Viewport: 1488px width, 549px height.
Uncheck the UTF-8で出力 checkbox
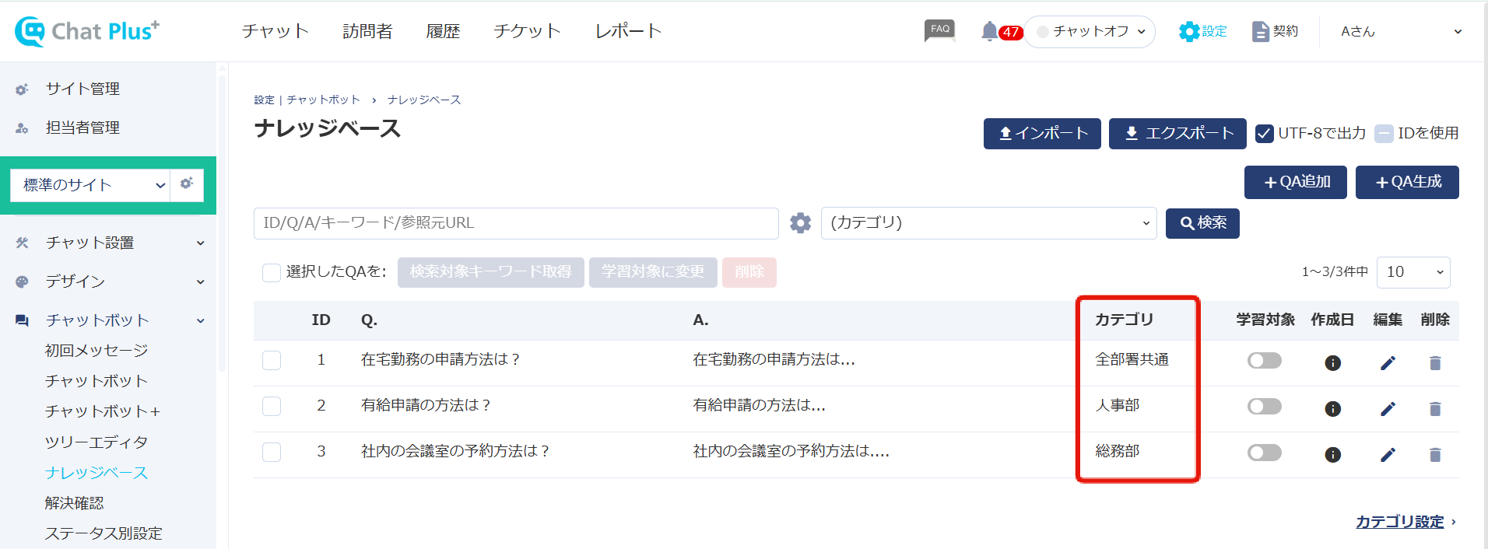point(1265,133)
